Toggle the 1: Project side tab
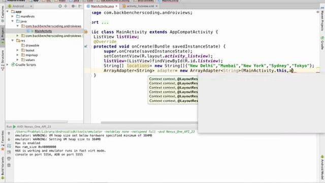The width and height of the screenshot is (325, 183). (x=3, y=36)
